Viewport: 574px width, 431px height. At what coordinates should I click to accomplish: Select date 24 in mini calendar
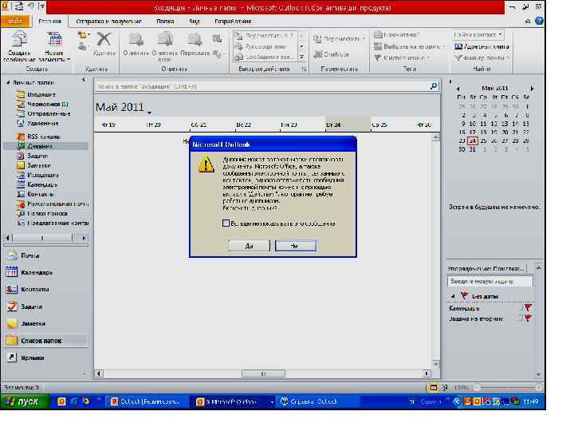pos(473,140)
